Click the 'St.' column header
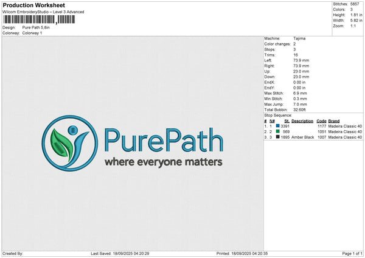Viewport: 365px width, 258px height. point(287,121)
